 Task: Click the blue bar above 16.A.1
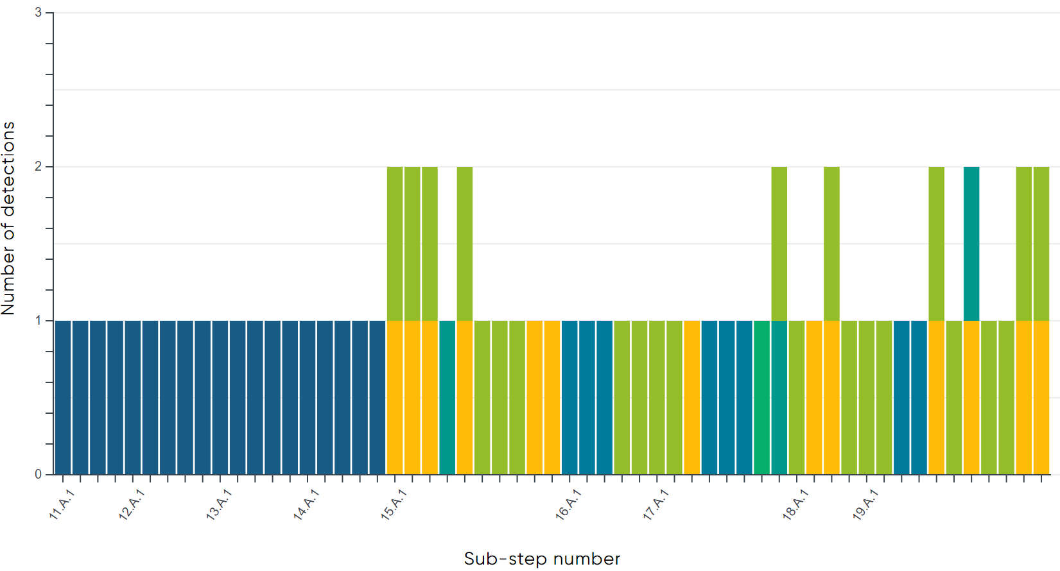[x=569, y=398]
